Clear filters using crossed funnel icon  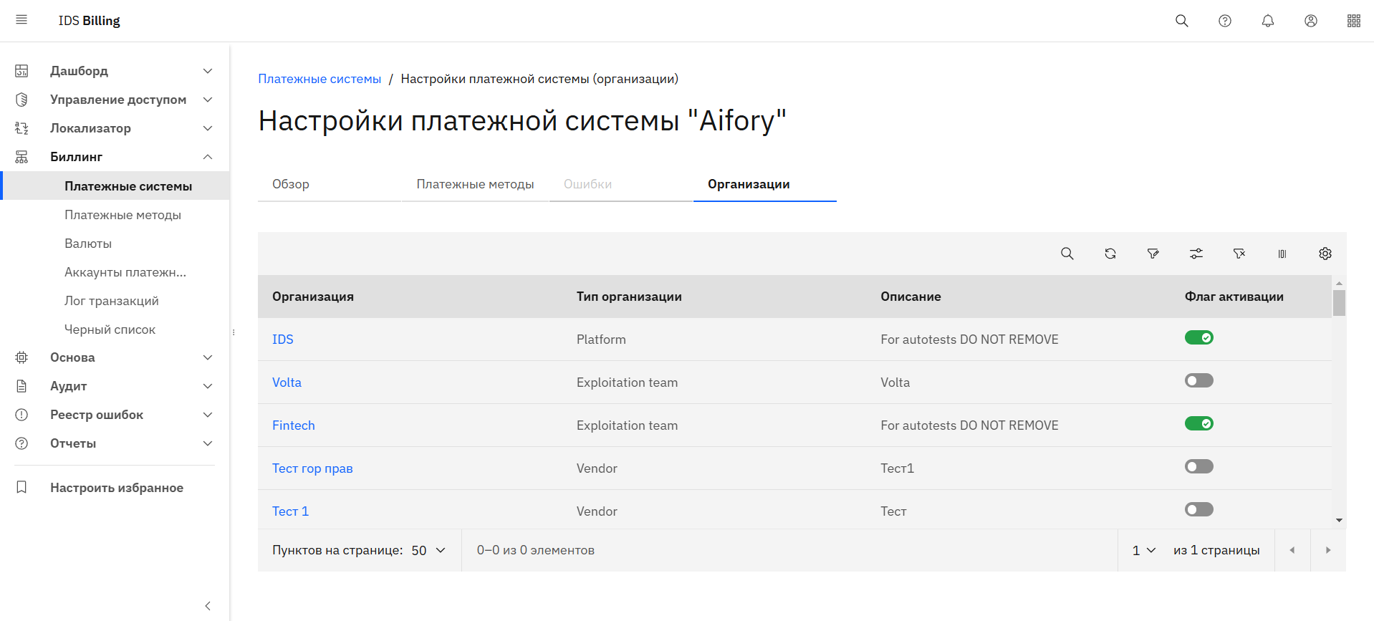click(1239, 254)
